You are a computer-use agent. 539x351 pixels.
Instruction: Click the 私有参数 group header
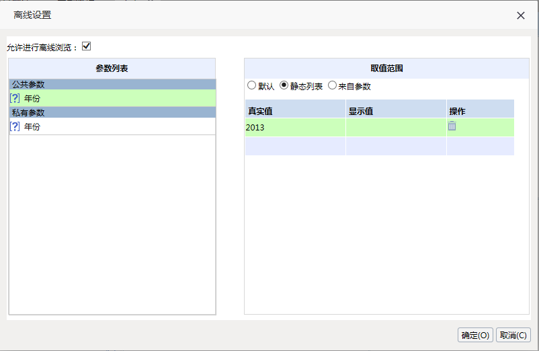112,112
